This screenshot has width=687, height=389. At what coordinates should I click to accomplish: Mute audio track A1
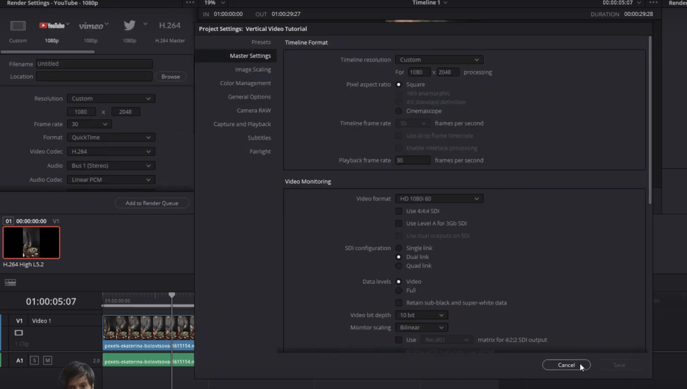click(48, 361)
